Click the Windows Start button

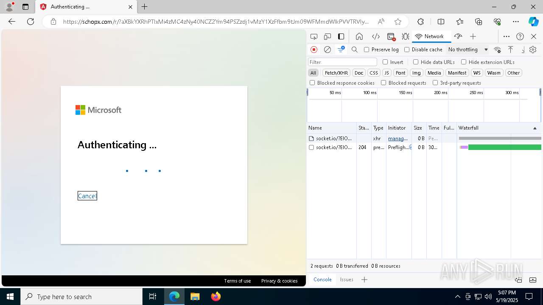tap(10, 297)
